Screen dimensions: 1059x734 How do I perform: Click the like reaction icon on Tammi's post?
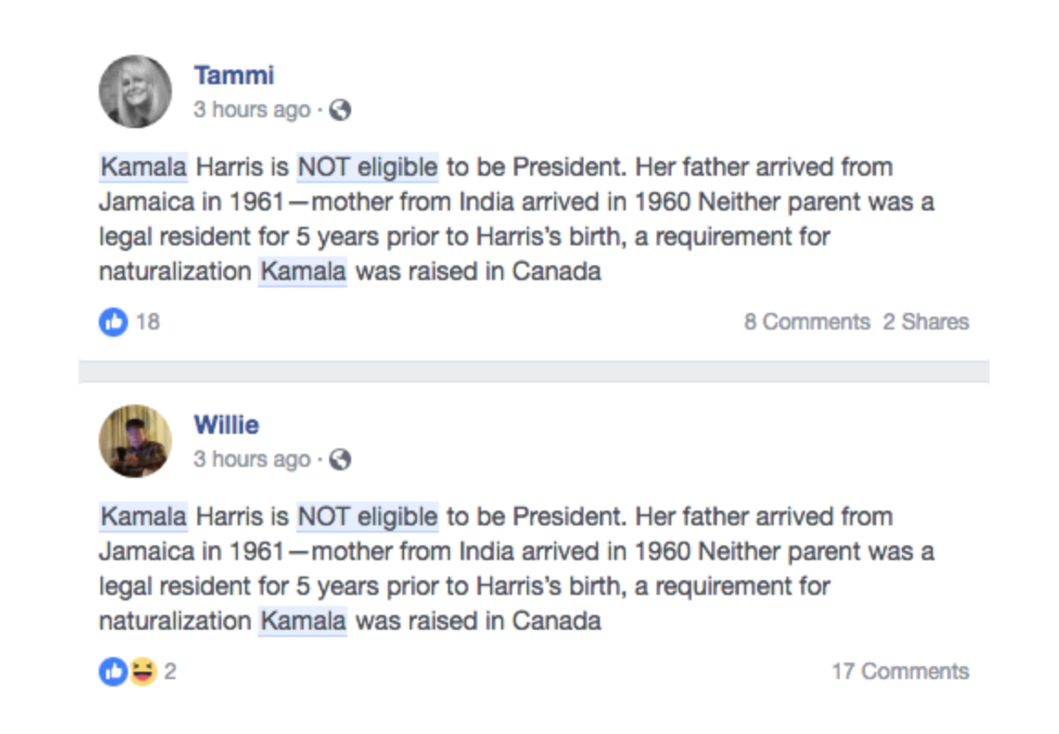(x=112, y=322)
